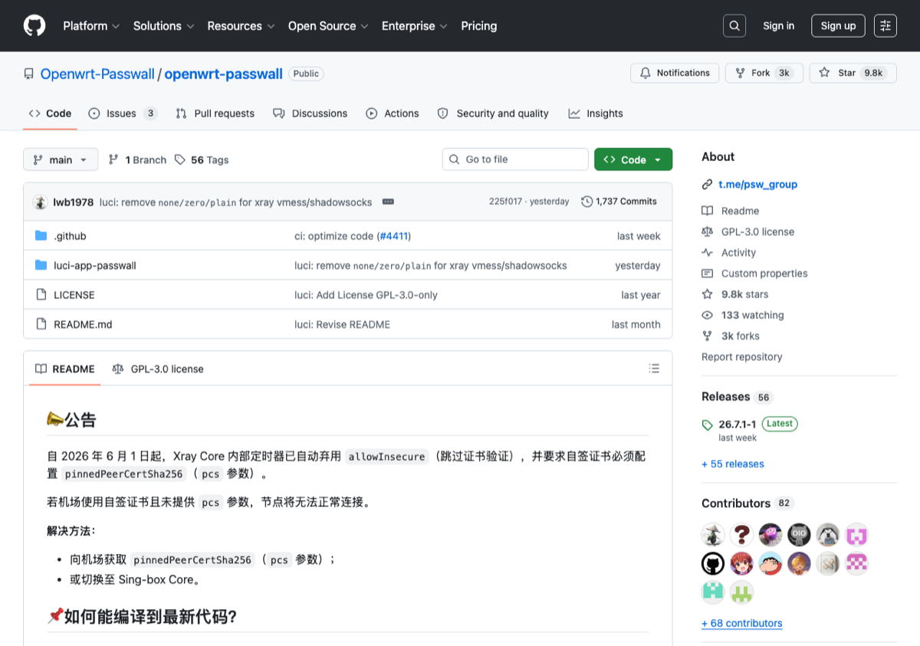This screenshot has width=920, height=646.
Task: Click the fork icon beside 3k forks
Action: coord(707,336)
